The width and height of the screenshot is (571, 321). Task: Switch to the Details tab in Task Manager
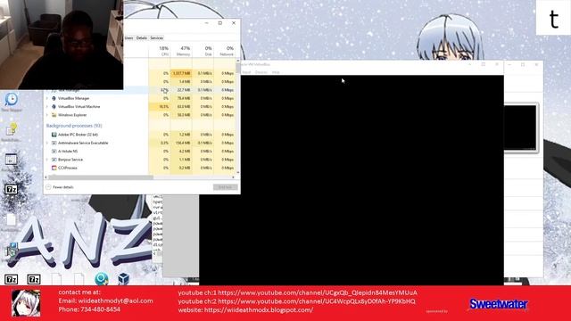pyautogui.click(x=142, y=37)
